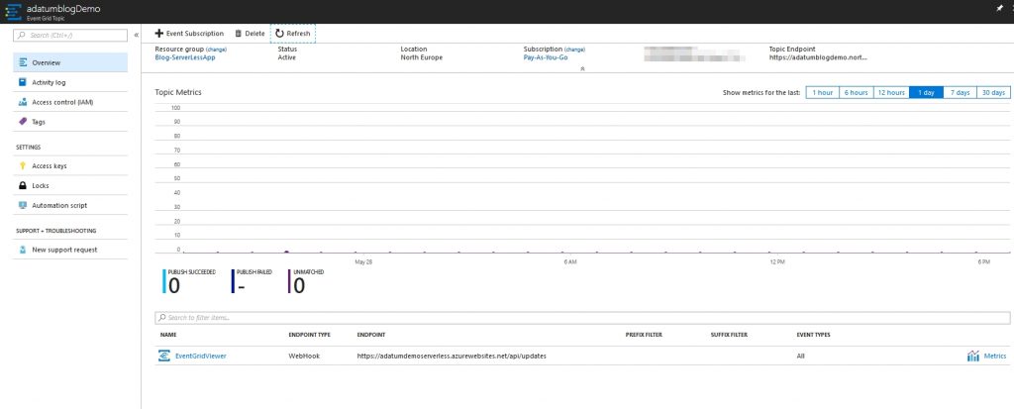Image resolution: width=1014 pixels, height=409 pixels.
Task: Click the North Europe location value
Action: [x=422, y=57]
